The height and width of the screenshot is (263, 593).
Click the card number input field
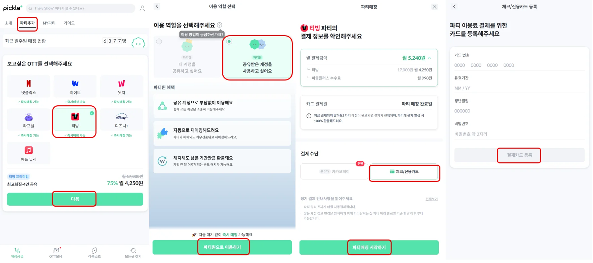519,65
